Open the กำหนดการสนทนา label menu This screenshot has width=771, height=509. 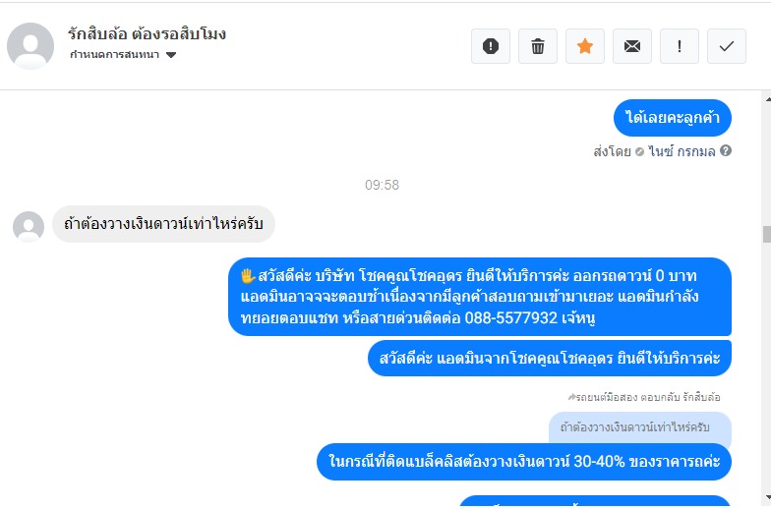[114, 55]
